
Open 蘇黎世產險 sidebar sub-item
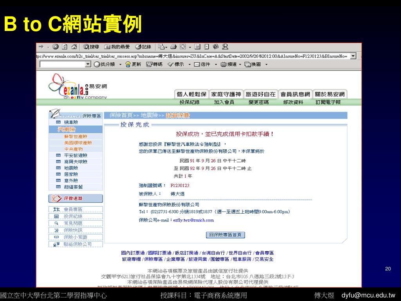tap(76, 137)
